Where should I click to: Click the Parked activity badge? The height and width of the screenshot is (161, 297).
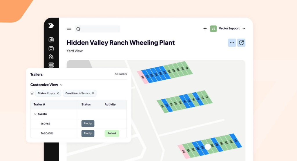point(112,133)
